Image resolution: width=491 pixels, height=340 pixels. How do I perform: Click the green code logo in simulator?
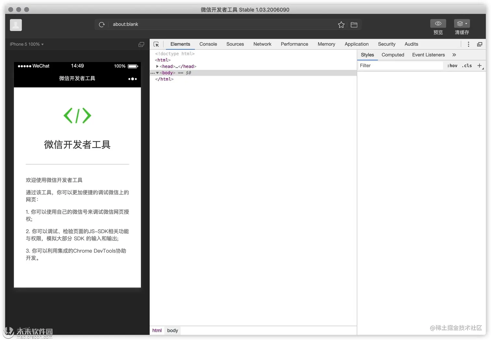[77, 116]
